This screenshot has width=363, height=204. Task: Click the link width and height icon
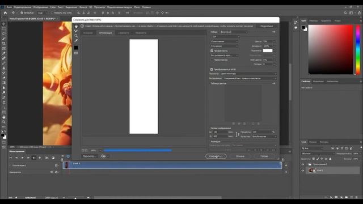point(237,134)
